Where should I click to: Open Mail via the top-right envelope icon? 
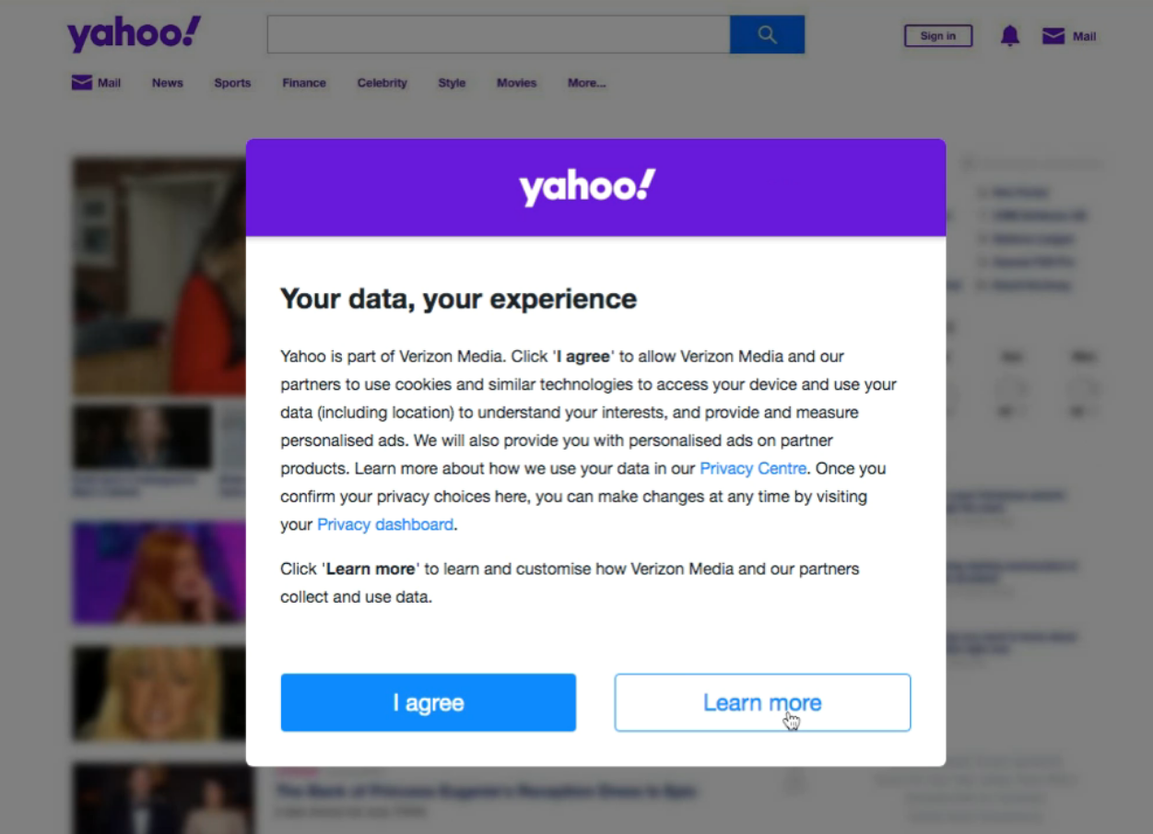coord(1053,36)
